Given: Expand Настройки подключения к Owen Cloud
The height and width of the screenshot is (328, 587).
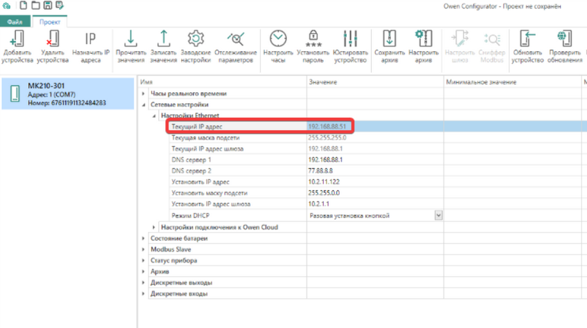Looking at the screenshot, I should pyautogui.click(x=154, y=227).
